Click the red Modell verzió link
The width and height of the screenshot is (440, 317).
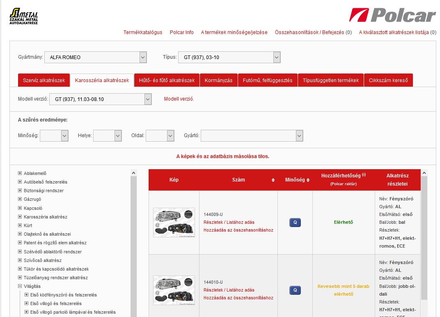coord(179,99)
